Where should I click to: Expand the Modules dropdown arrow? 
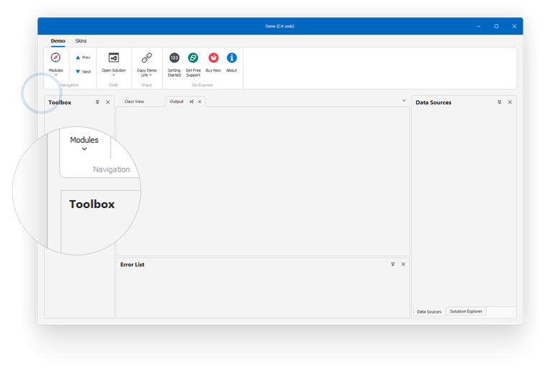(56, 75)
